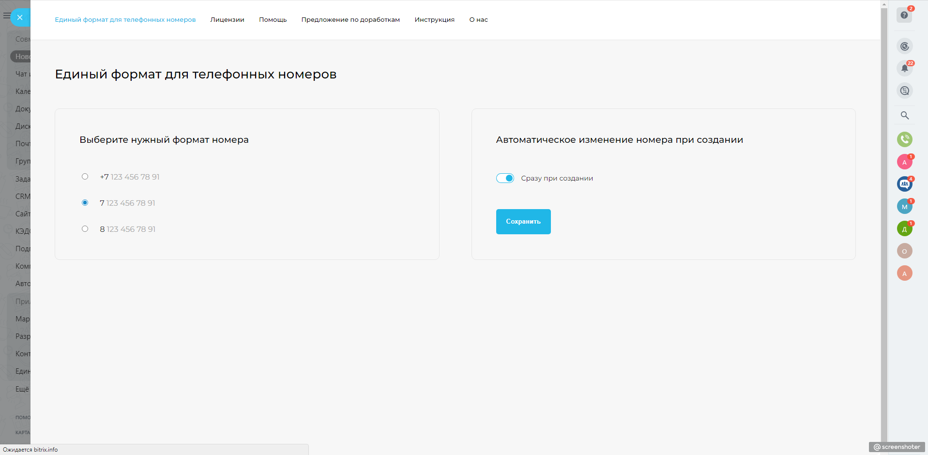Open notifications bell icon
The height and width of the screenshot is (455, 928).
(904, 68)
